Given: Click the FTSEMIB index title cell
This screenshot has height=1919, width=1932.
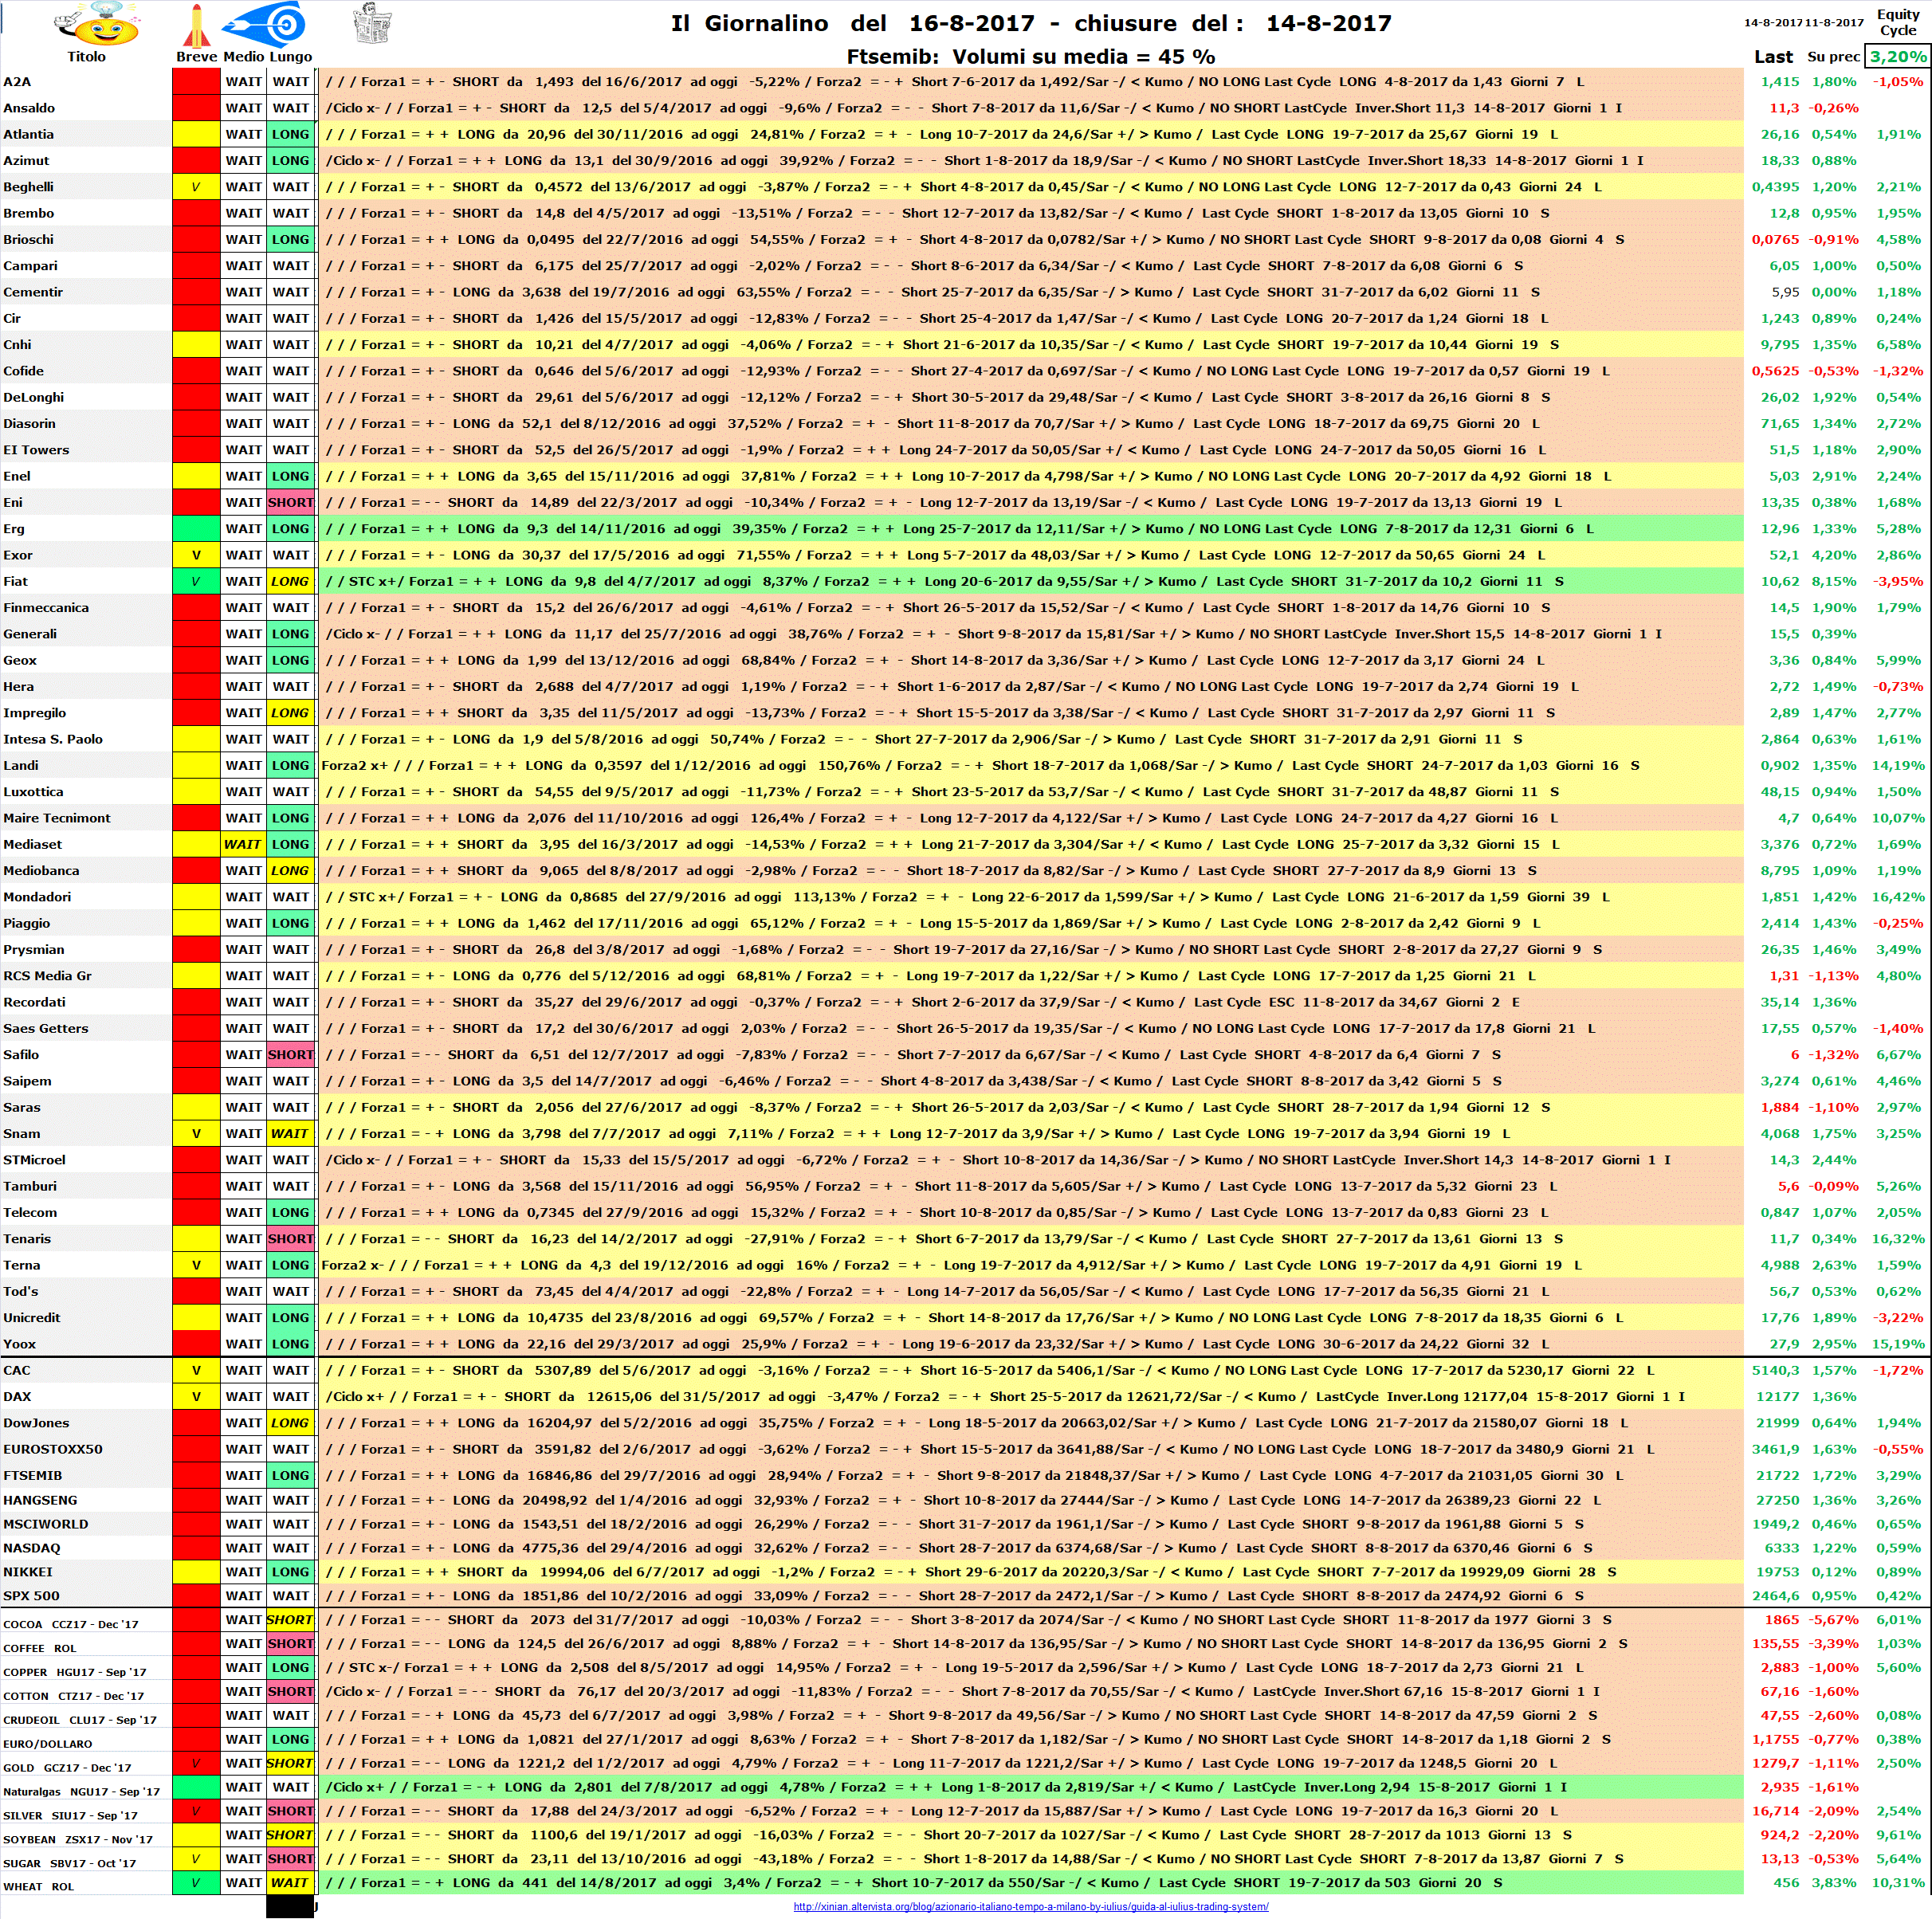Looking at the screenshot, I should (86, 1476).
